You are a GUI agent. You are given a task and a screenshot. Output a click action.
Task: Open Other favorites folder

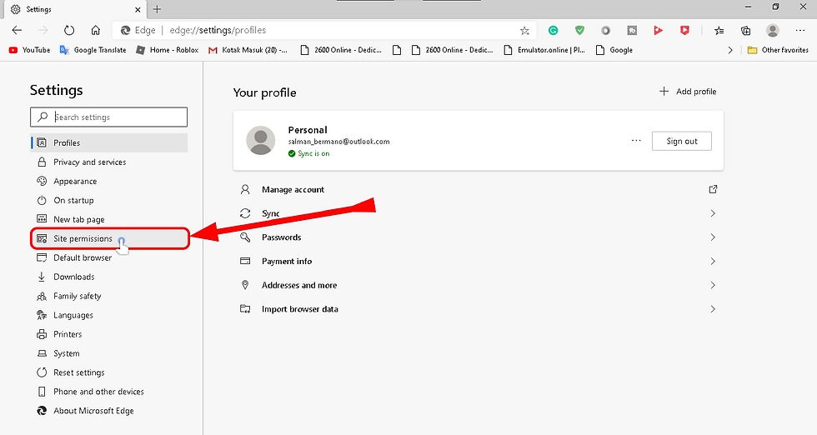[x=778, y=50]
